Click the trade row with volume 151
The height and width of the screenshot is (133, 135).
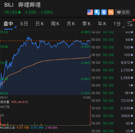[112, 93]
